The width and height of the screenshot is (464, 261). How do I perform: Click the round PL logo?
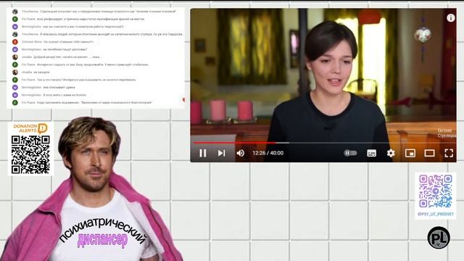(x=439, y=237)
